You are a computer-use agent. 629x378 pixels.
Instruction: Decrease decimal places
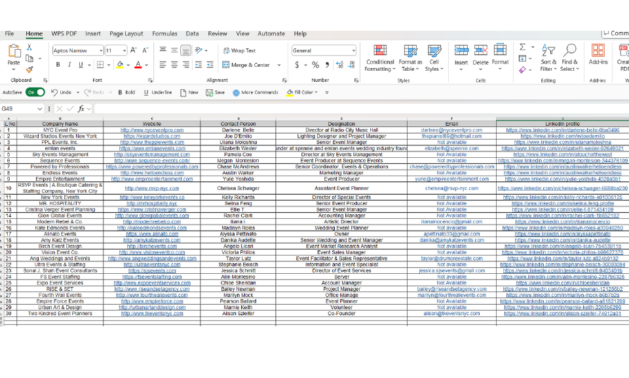(352, 65)
